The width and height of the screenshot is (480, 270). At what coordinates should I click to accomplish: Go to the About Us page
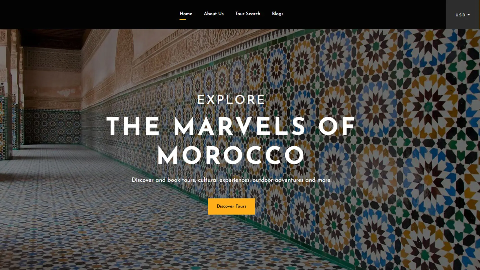pos(213,14)
